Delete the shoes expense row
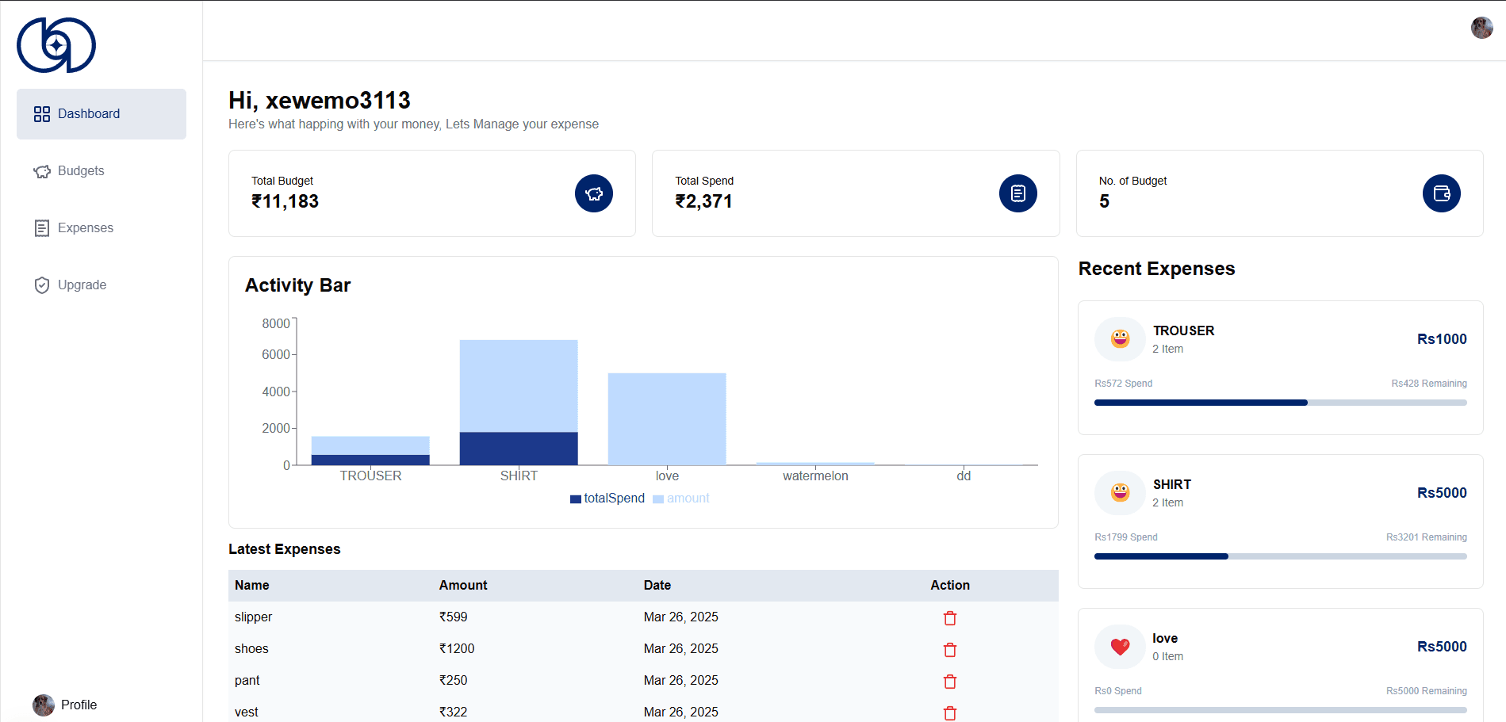This screenshot has width=1506, height=722. 949,650
